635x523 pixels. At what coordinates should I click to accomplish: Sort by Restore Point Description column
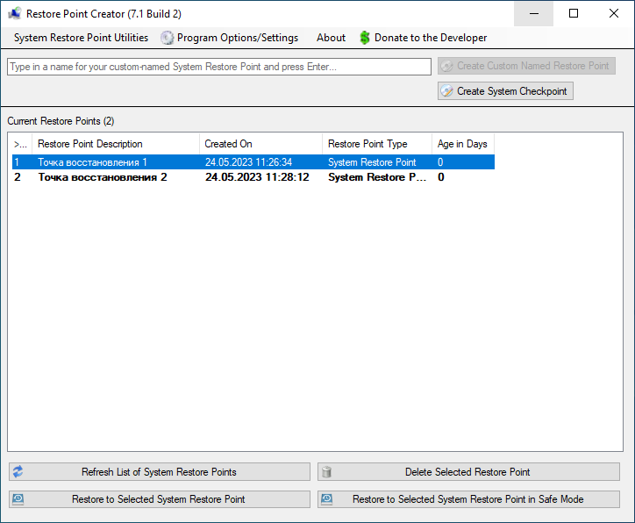tap(116, 144)
